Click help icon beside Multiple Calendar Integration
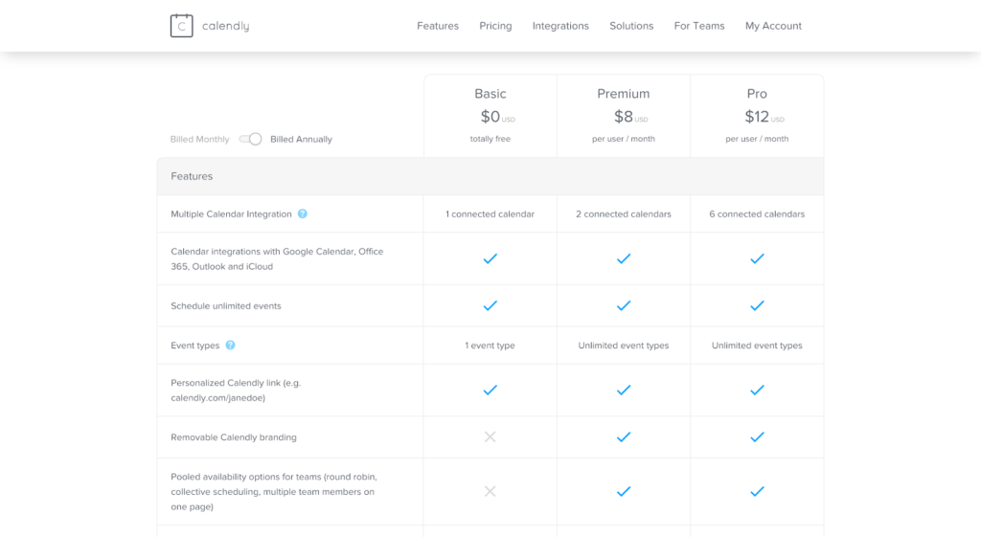Screen dimensions: 981x537 coord(303,213)
